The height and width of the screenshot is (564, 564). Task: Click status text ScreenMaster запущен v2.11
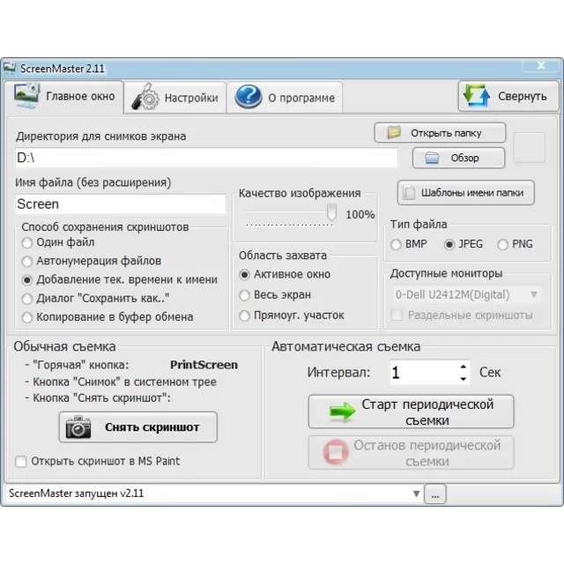tap(77, 493)
